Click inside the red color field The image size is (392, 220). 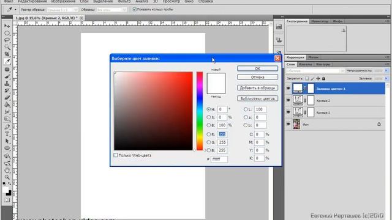click(x=153, y=111)
